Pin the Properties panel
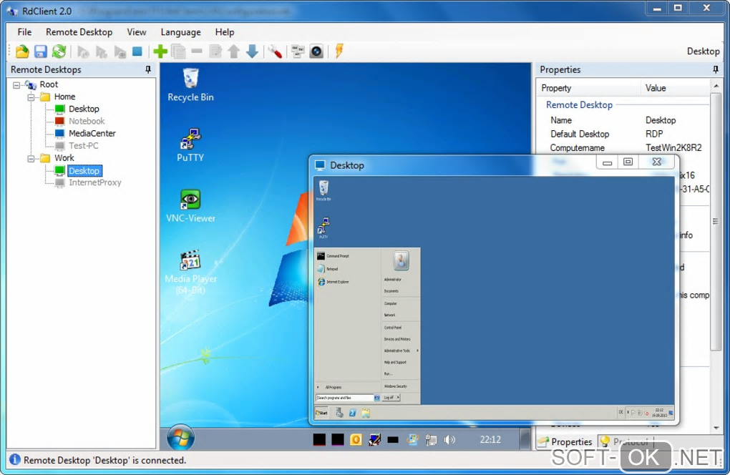 (716, 69)
